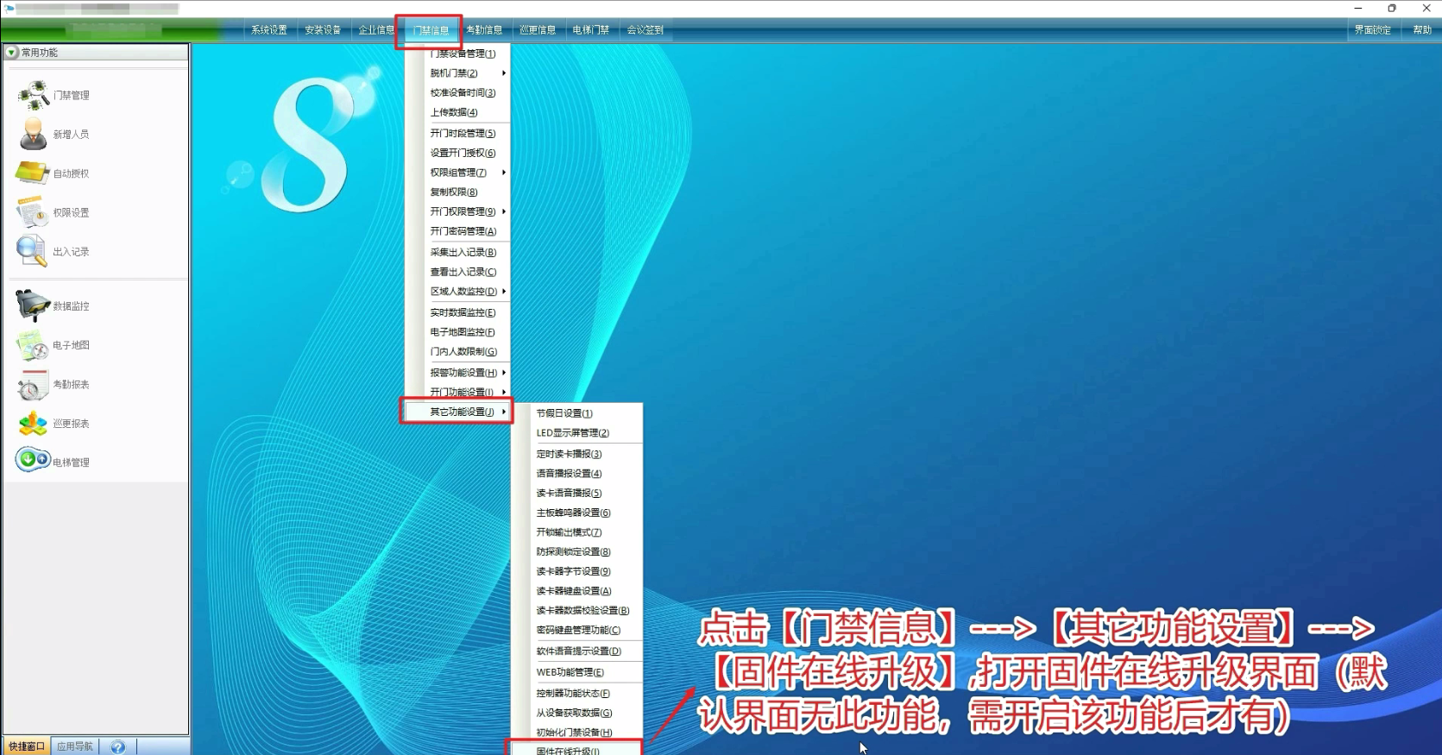Collapse the 常用功能 panel header
The image size is (1442, 755).
[x=12, y=53]
